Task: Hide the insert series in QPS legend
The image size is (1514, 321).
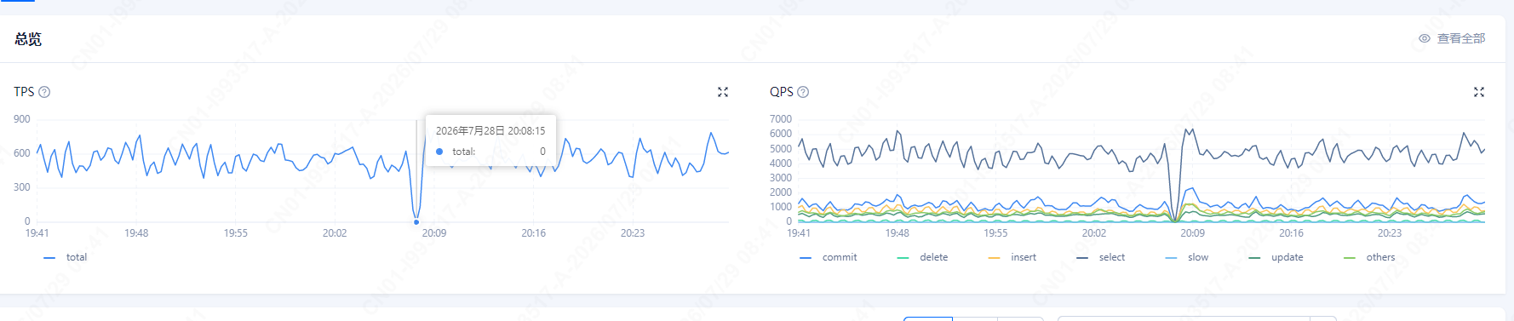Action: click(1012, 257)
